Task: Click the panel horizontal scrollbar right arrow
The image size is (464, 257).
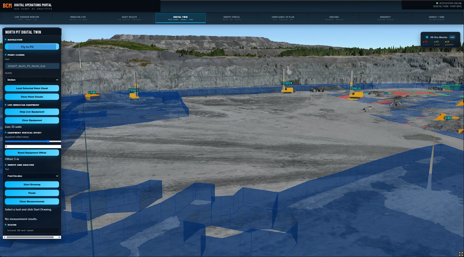Action: (x=59, y=237)
